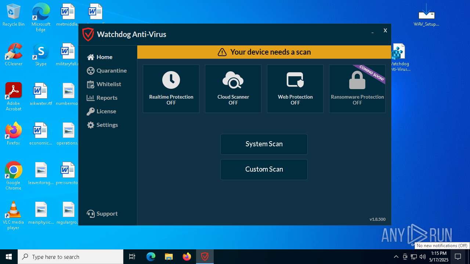Click the Watchdog shield logo
The height and width of the screenshot is (264, 470).
tap(88, 34)
